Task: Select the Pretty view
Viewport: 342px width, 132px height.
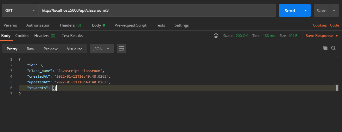Action: pyautogui.click(x=12, y=49)
